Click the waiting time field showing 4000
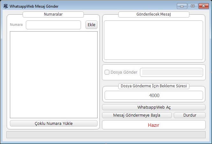 (x=154, y=95)
